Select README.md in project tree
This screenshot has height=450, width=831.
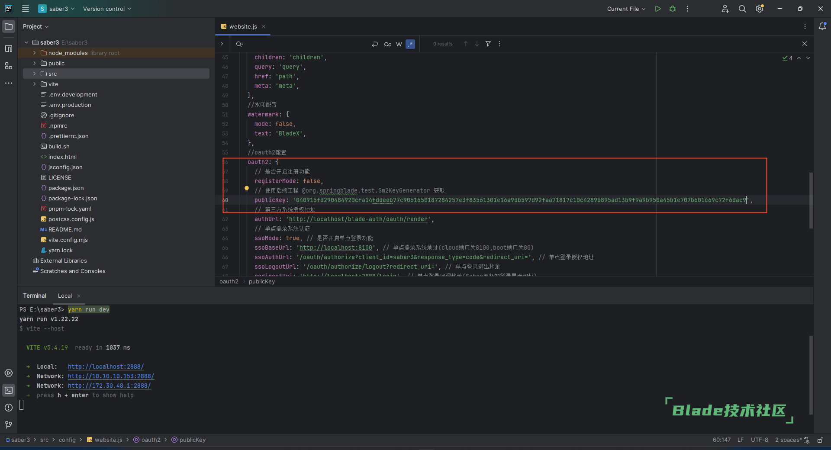point(65,229)
